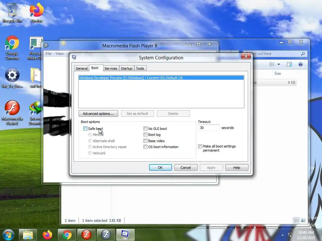Check the No GUI boot option
The width and height of the screenshot is (322, 241).
tap(145, 128)
